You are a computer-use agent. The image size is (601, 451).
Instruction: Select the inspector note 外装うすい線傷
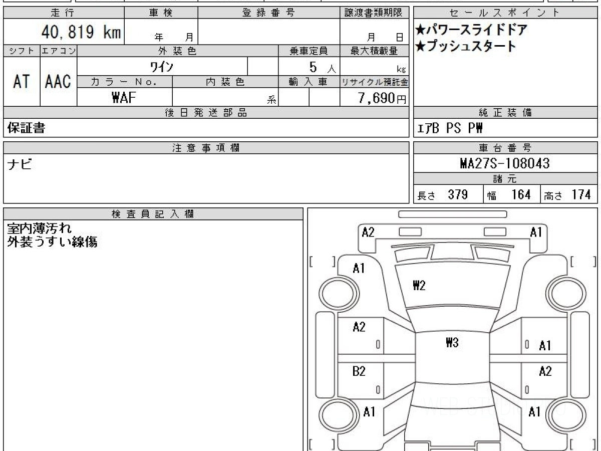coord(53,242)
